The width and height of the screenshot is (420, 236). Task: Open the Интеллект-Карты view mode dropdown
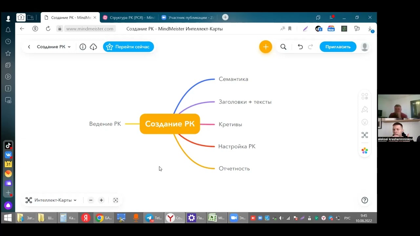(x=55, y=200)
